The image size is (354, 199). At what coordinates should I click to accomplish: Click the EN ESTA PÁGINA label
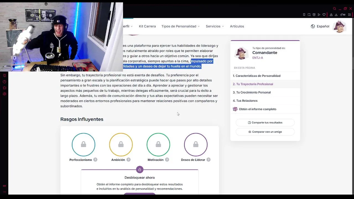244,68
